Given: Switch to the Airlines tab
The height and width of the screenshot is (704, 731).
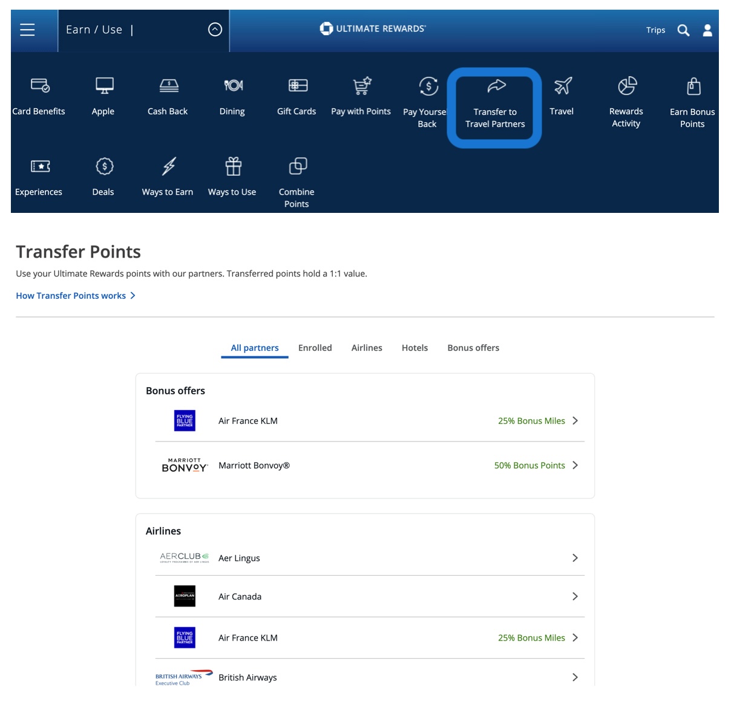Looking at the screenshot, I should [x=367, y=348].
